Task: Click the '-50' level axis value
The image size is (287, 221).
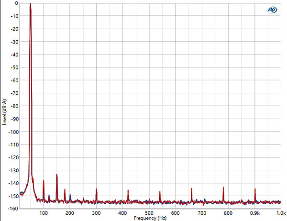Action: (15, 67)
